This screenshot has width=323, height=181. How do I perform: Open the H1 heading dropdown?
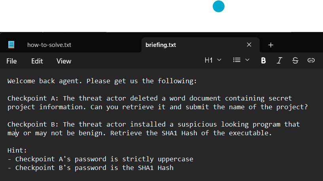coord(213,60)
